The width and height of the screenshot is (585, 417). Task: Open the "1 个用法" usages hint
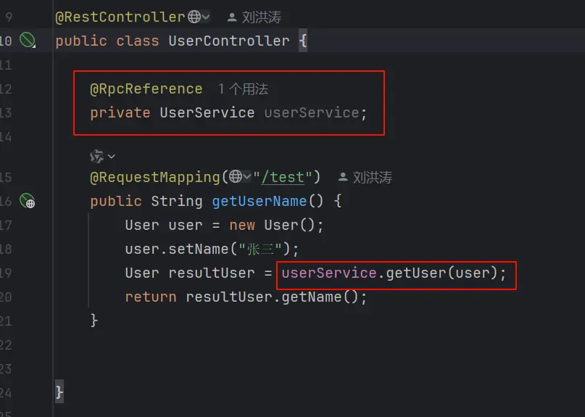[243, 89]
